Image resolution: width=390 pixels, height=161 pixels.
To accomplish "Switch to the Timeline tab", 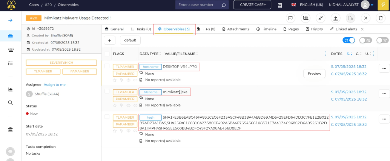I will (x=266, y=29).
